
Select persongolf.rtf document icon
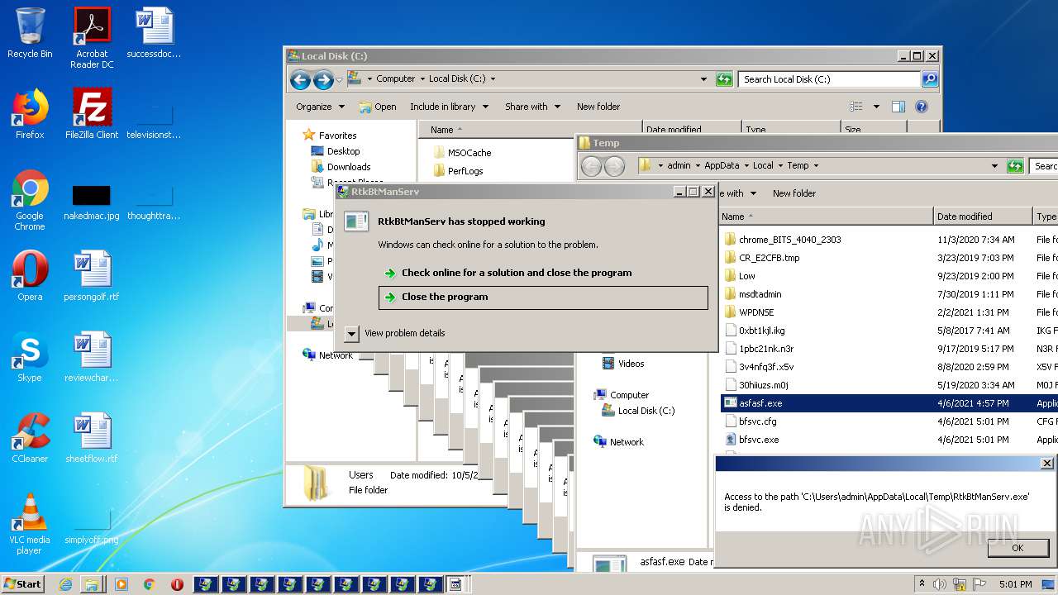click(x=92, y=276)
